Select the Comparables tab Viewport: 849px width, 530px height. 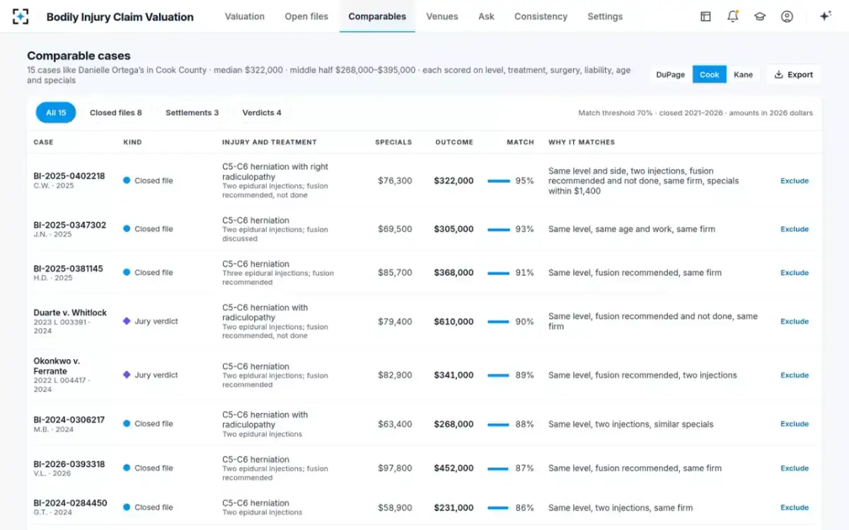point(377,16)
